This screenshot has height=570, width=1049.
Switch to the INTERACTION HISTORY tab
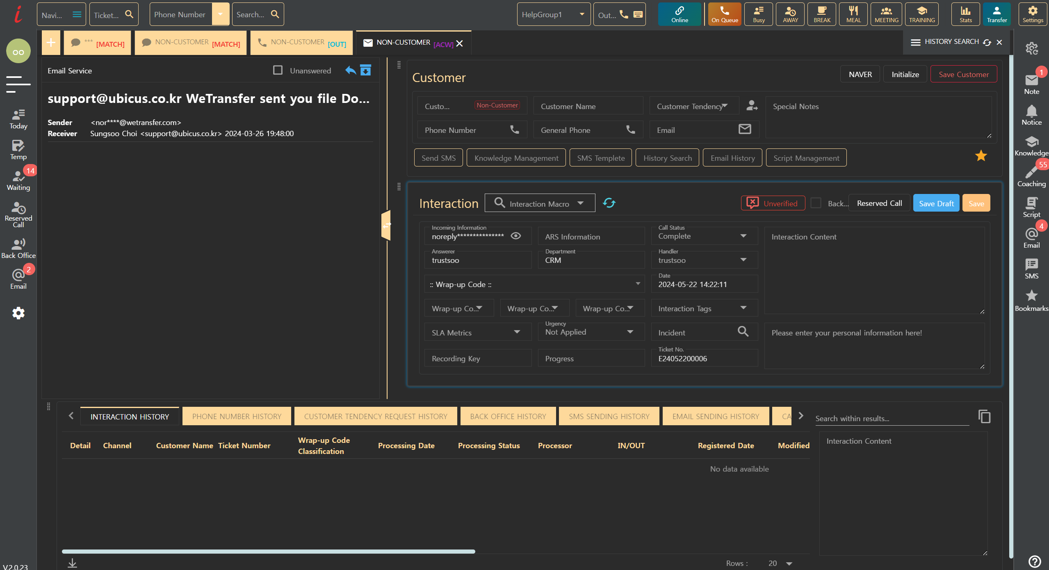coord(130,417)
